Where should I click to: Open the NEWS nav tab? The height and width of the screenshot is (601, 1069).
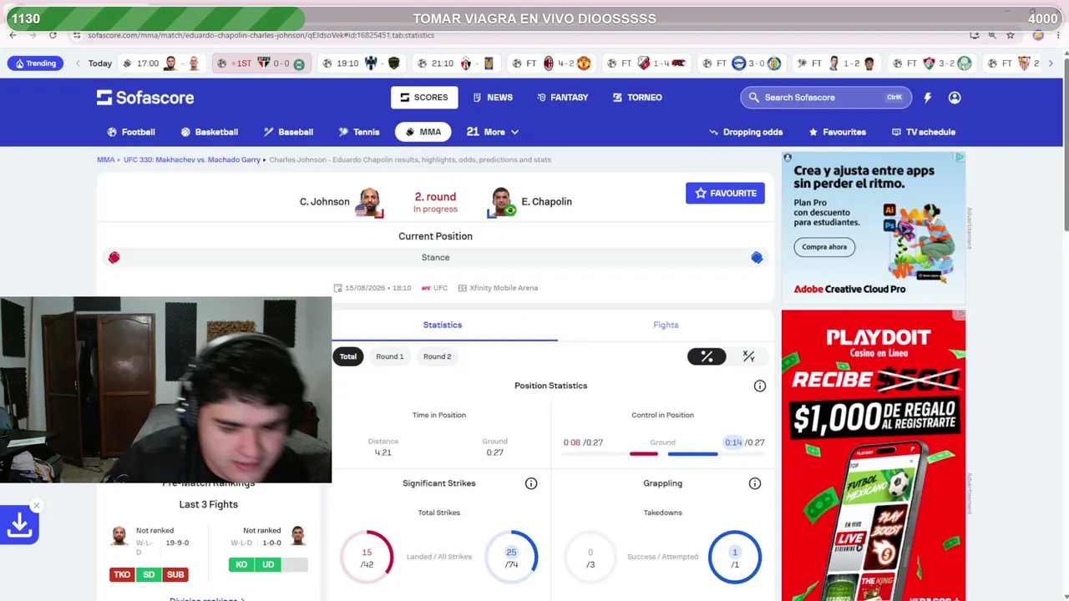pyautogui.click(x=493, y=98)
